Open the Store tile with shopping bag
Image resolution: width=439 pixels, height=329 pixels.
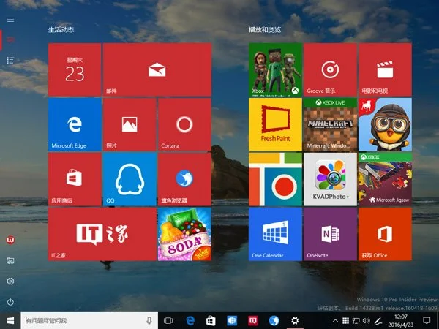(x=75, y=179)
